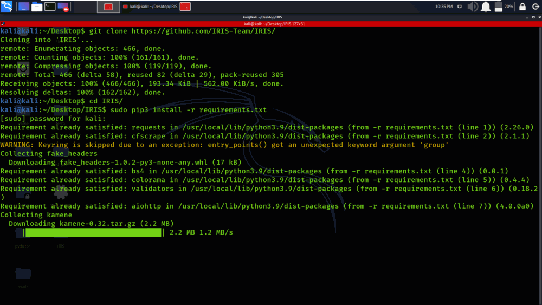Viewport: 542px width, 305px height.
Task: Click the Terminator icon in red titlebar
Action: point(3,24)
